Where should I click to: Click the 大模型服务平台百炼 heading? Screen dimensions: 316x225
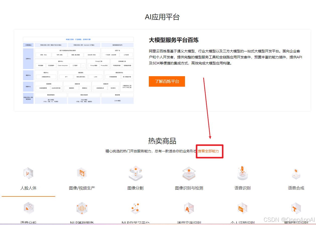click(174, 40)
